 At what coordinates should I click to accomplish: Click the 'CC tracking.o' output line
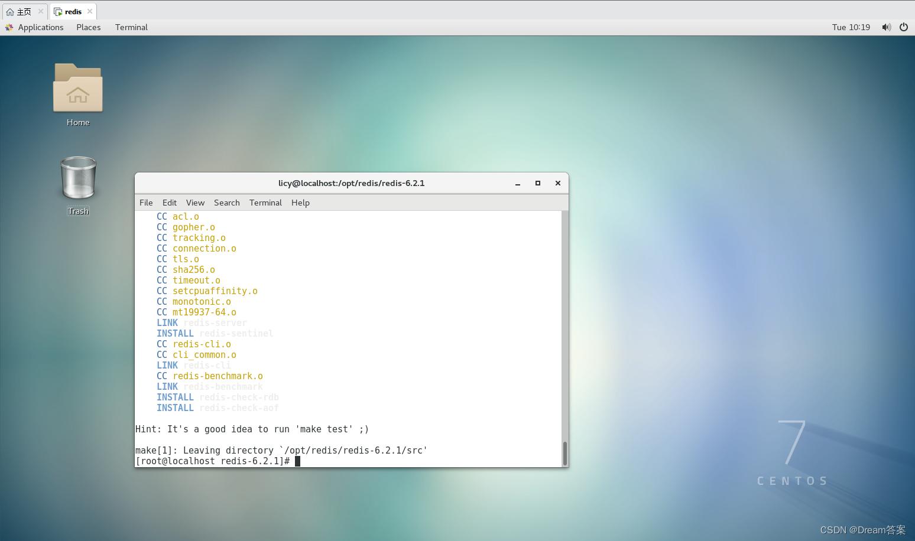191,238
